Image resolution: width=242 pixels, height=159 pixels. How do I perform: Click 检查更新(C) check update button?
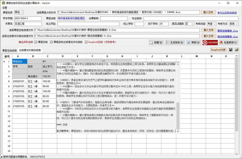click(x=229, y=43)
